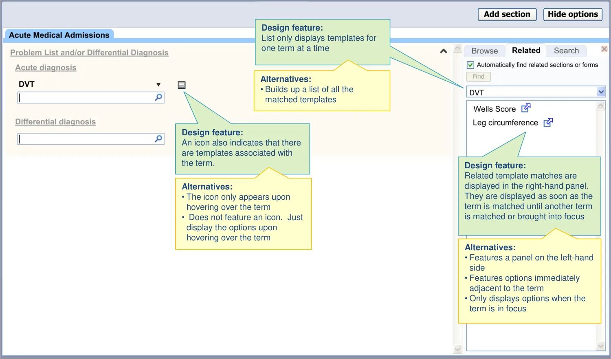611x359 pixels.
Task: Click the template icon beside DVT
Action: [182, 85]
